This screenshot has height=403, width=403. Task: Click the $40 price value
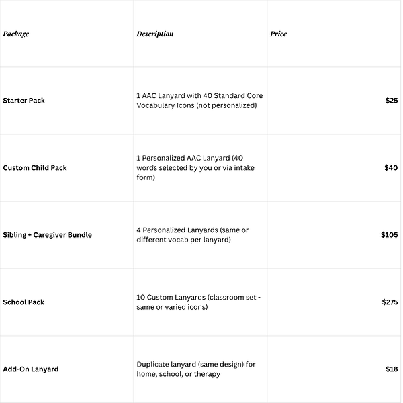click(x=391, y=168)
